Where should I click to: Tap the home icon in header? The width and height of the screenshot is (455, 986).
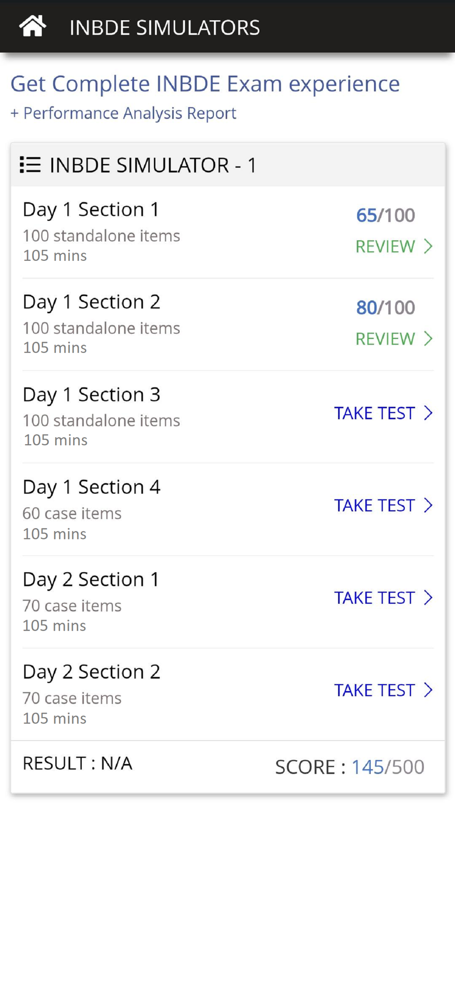tap(32, 27)
